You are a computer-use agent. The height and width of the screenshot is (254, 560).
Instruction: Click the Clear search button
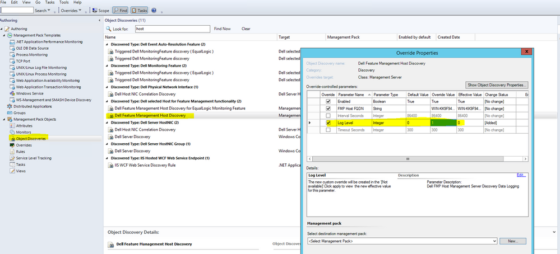tap(246, 29)
